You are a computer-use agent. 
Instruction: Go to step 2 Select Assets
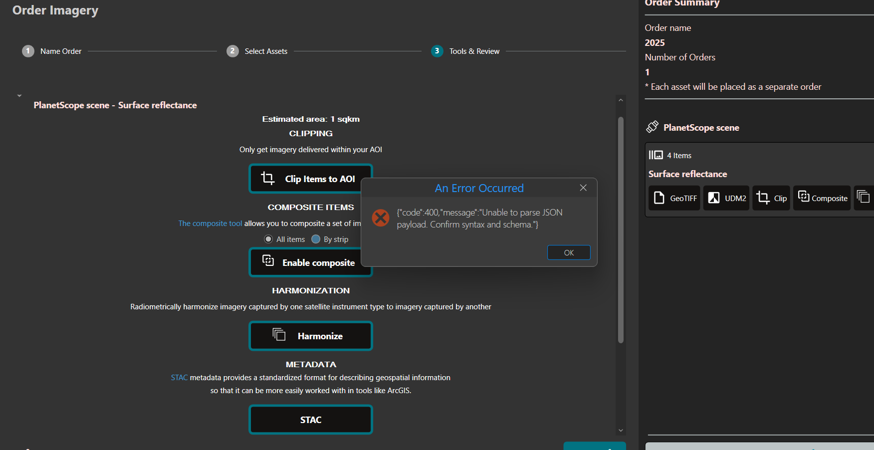click(257, 51)
